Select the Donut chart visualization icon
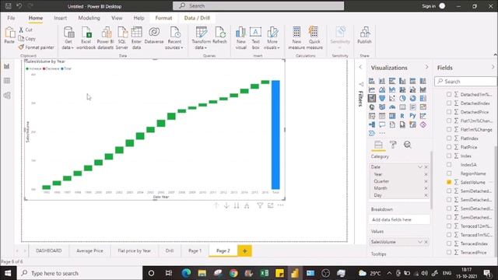 pyautogui.click(x=412, y=99)
